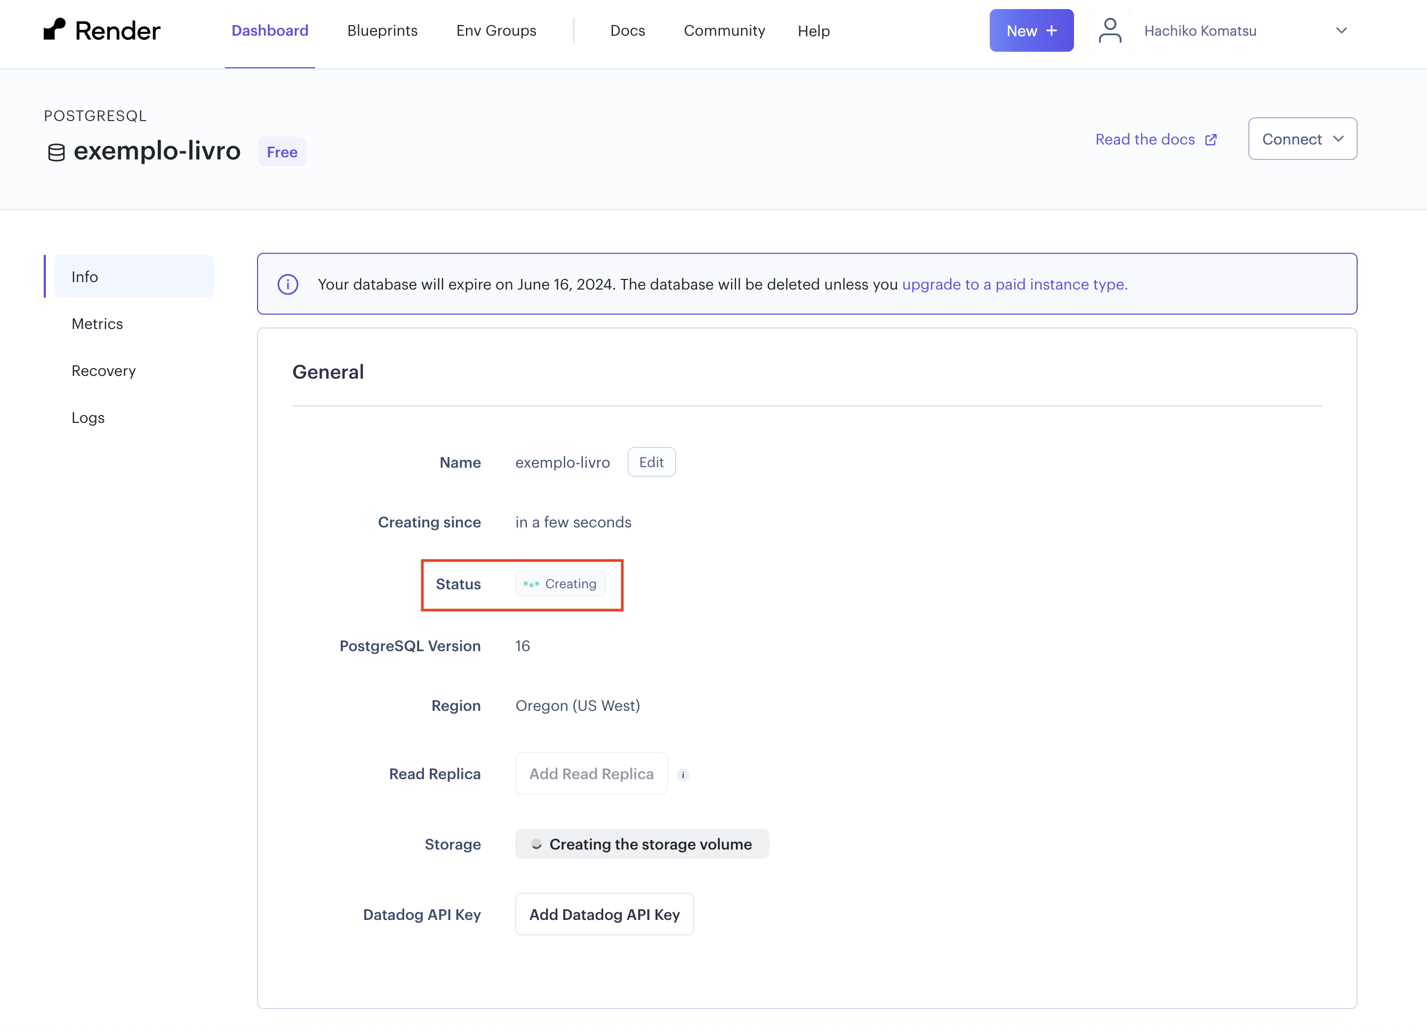Open the Connect dropdown
Screen dimensions: 1427x1025
tap(1302, 139)
